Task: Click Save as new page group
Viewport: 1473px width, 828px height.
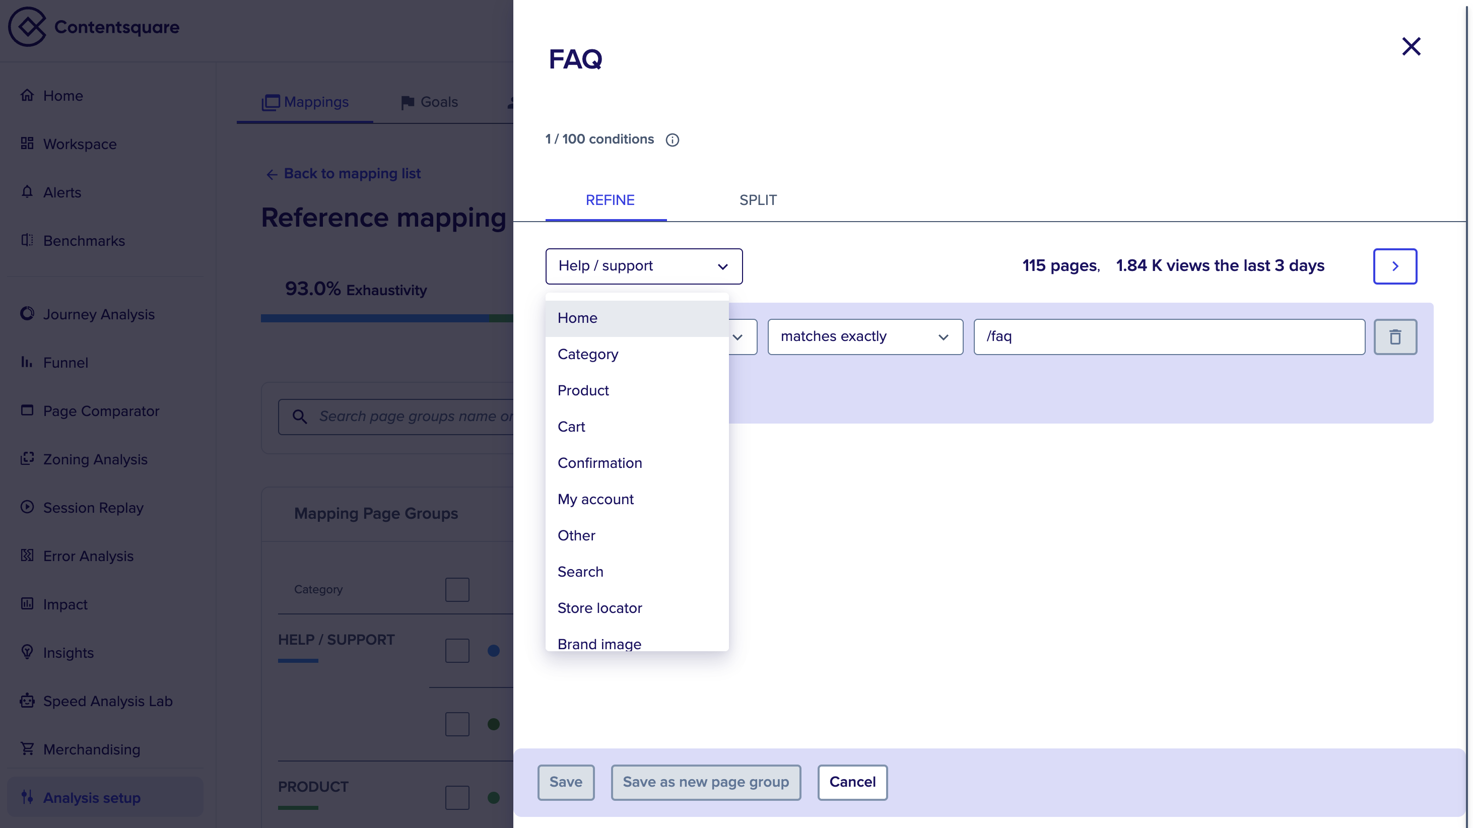Action: click(706, 782)
